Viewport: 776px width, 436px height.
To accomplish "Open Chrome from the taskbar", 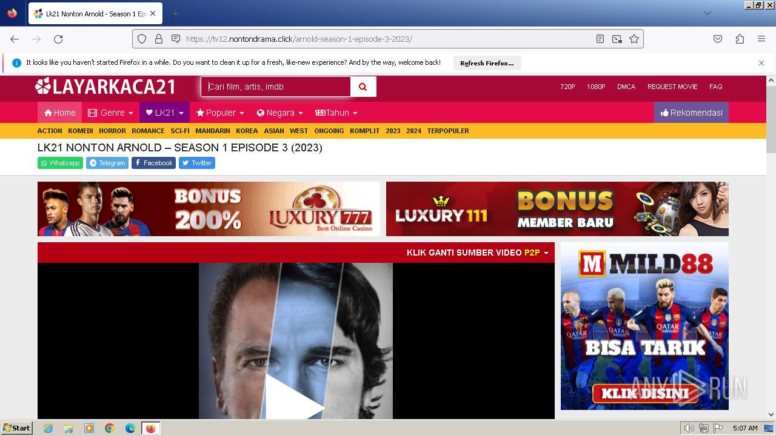I will click(x=110, y=428).
